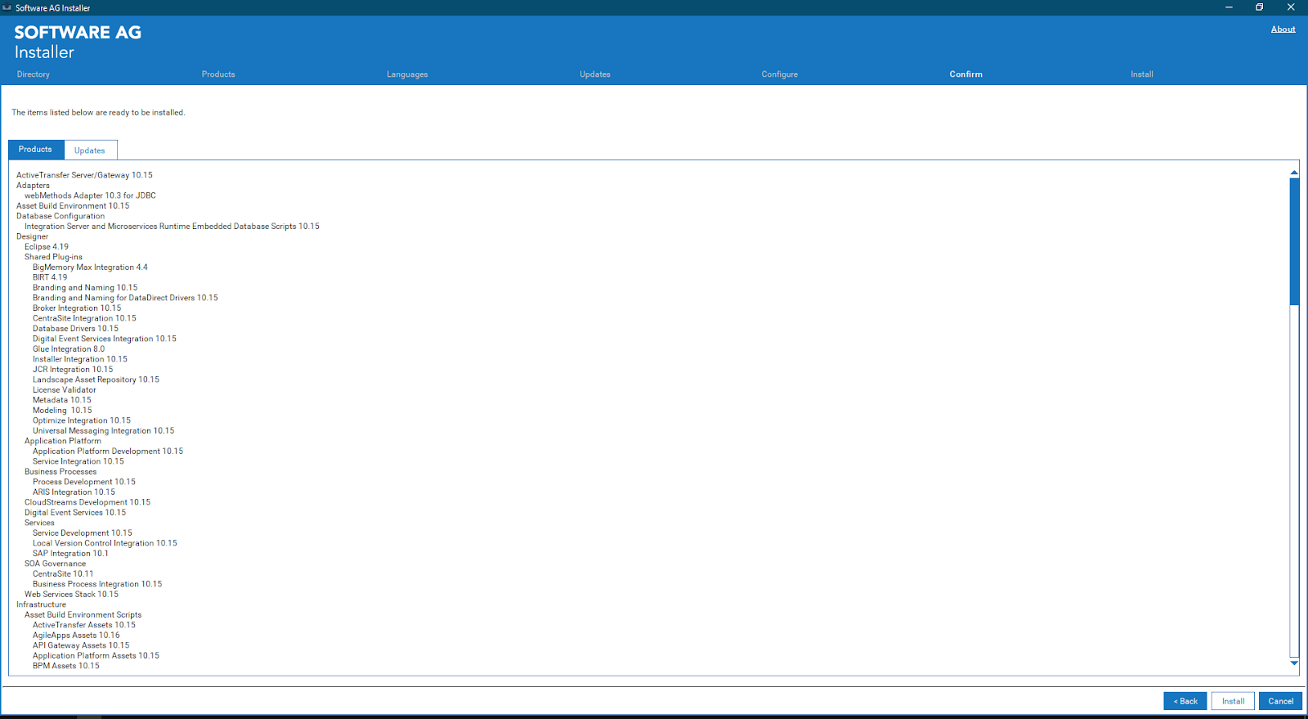1308x719 pixels.
Task: Select API Gateway Assets 10.15
Action: 81,645
